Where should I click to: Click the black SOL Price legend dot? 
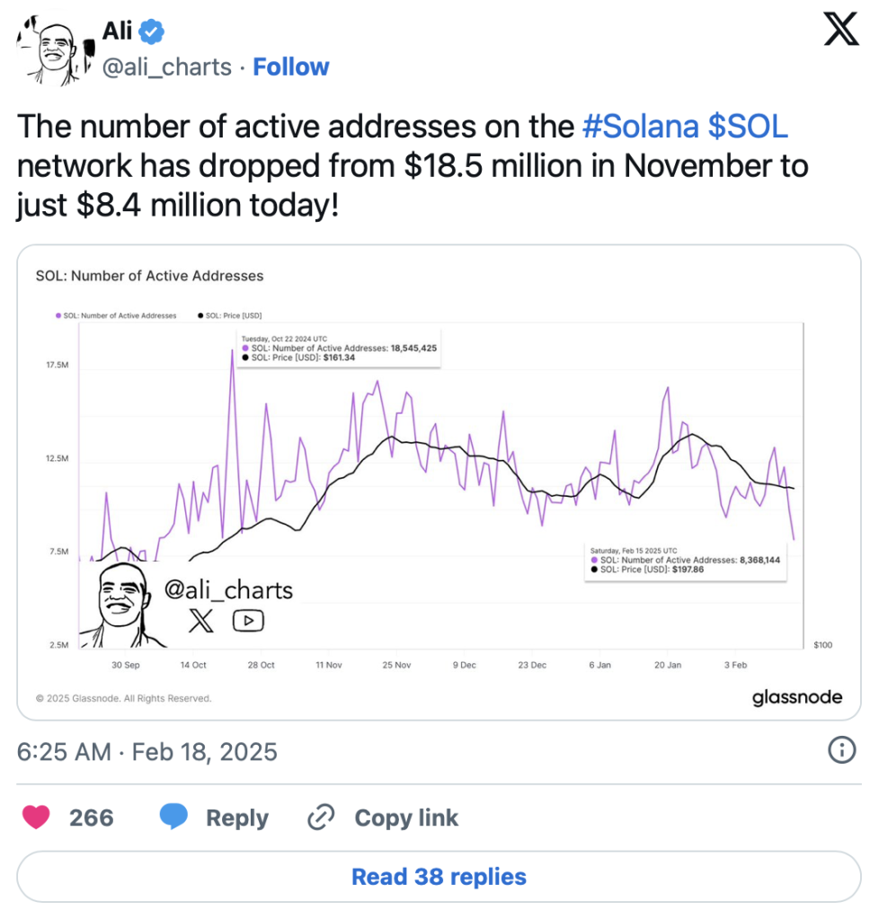[x=200, y=315]
